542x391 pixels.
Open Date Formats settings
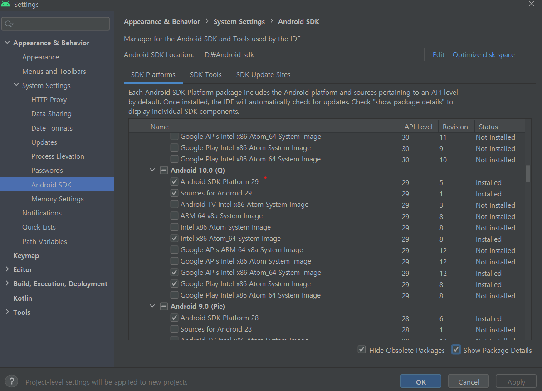(x=52, y=128)
